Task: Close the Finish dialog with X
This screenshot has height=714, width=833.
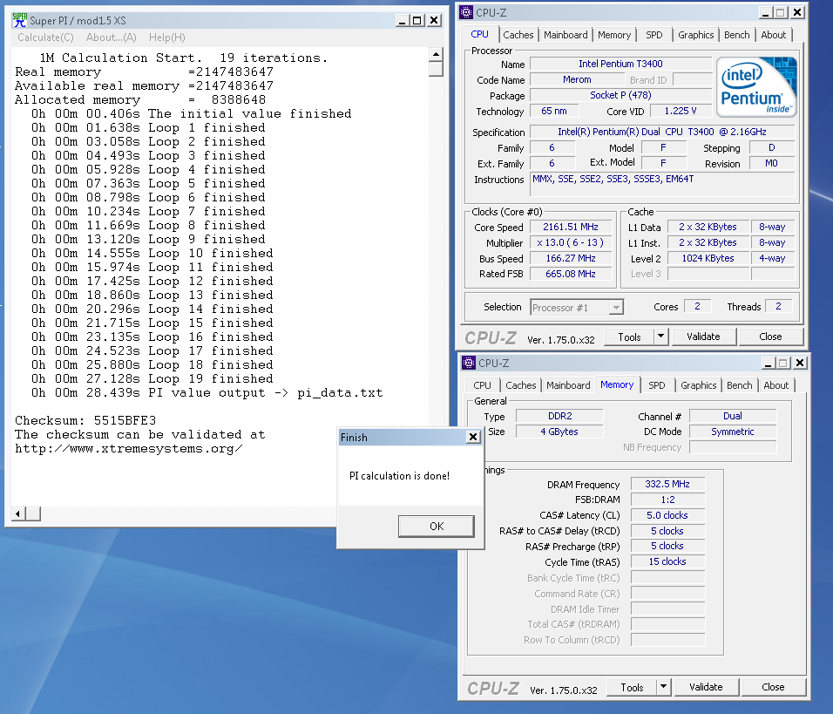Action: pyautogui.click(x=473, y=437)
